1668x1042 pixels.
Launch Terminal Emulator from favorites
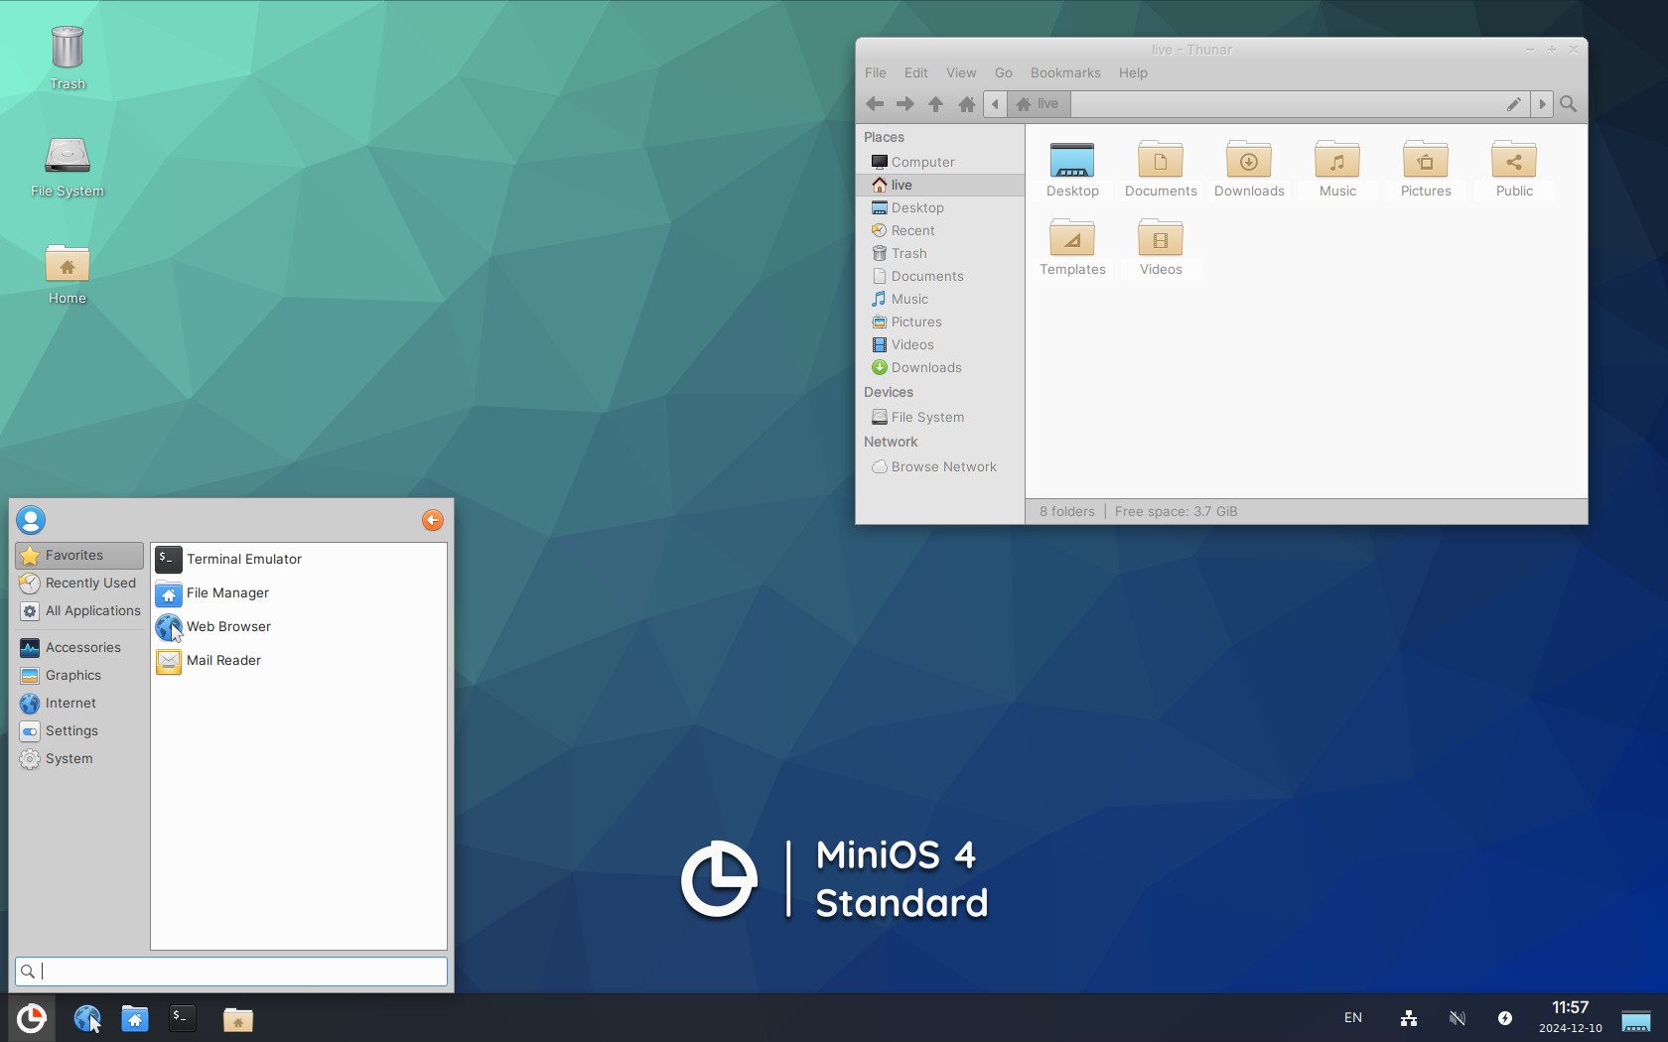click(299, 560)
